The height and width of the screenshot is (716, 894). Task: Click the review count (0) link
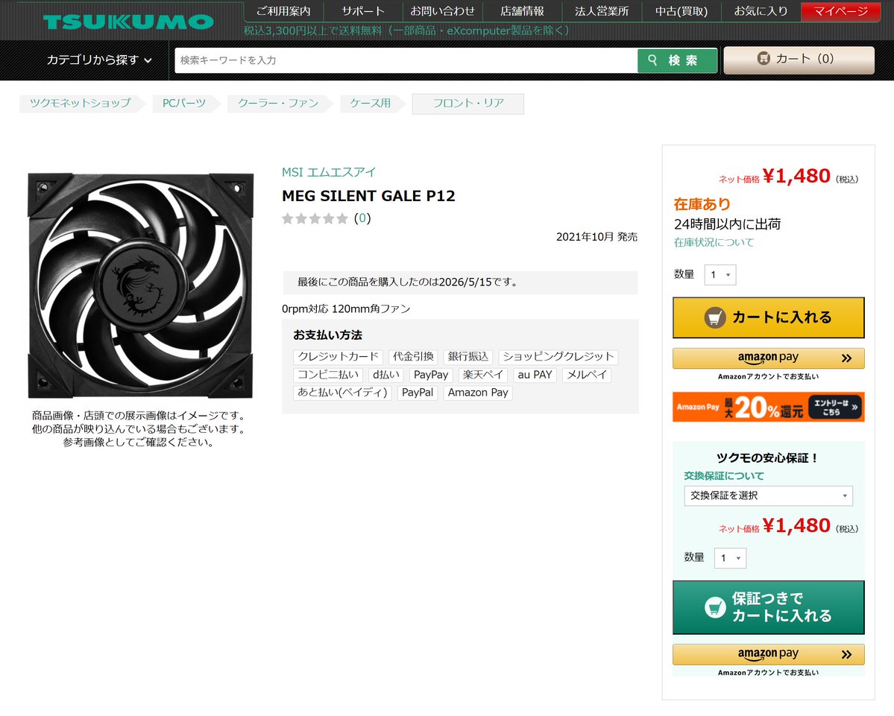(362, 218)
